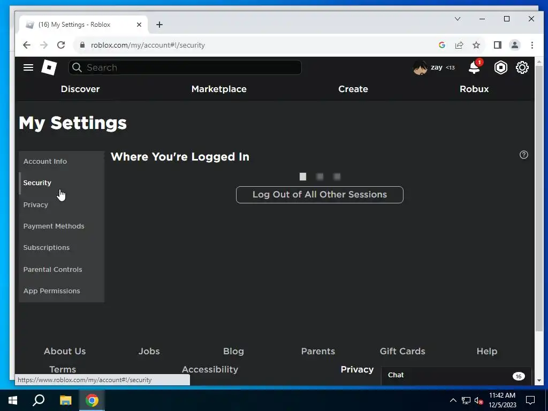Viewport: 548px width, 411px height.
Task: Open the Windows notification center
Action: [530, 400]
